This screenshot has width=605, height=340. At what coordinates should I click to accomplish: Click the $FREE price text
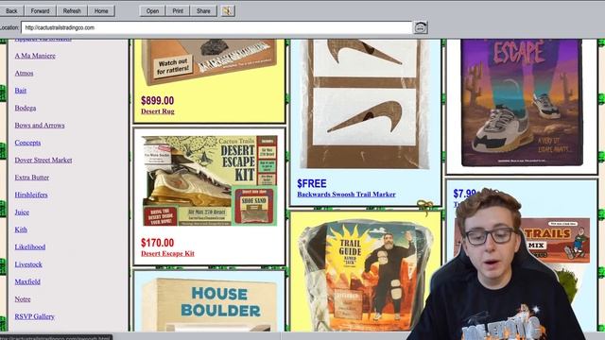click(312, 183)
